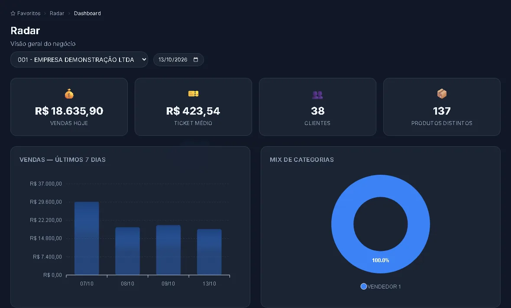Click the ticket icon
This screenshot has width=511, height=308.
point(193,94)
